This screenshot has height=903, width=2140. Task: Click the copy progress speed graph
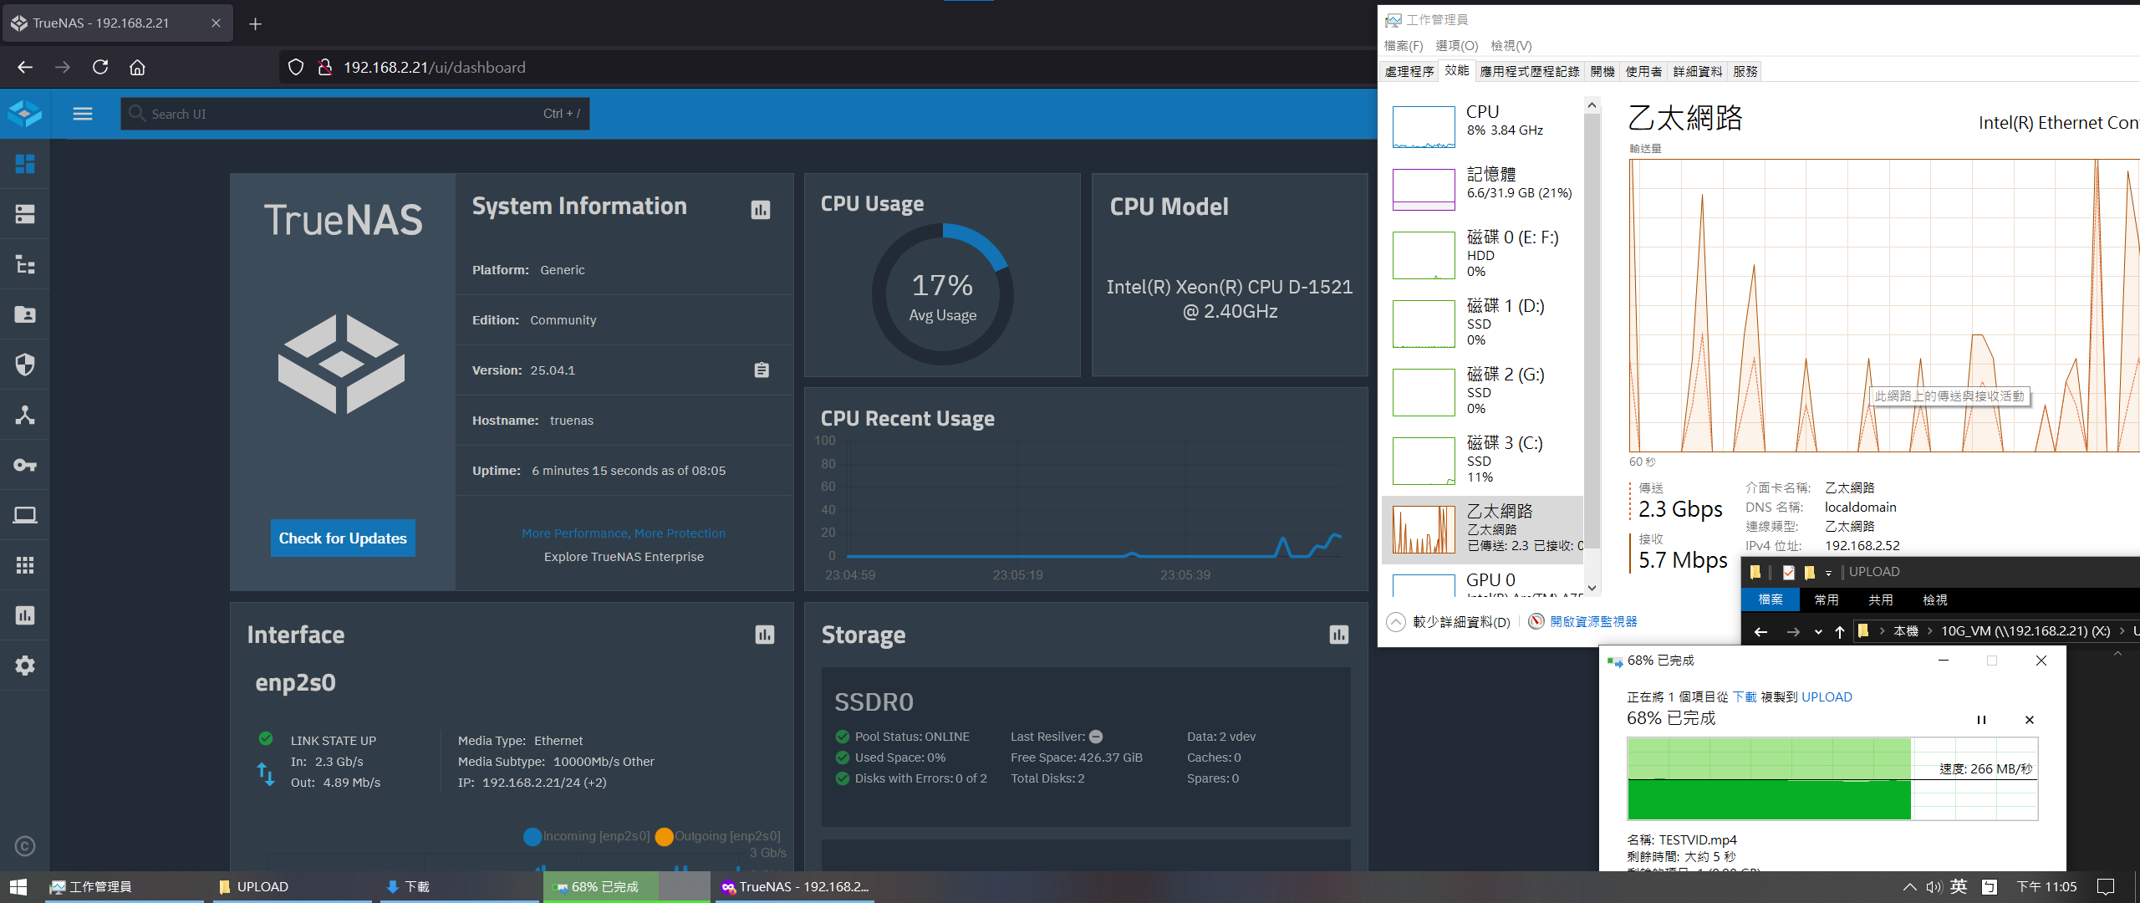point(1832,778)
